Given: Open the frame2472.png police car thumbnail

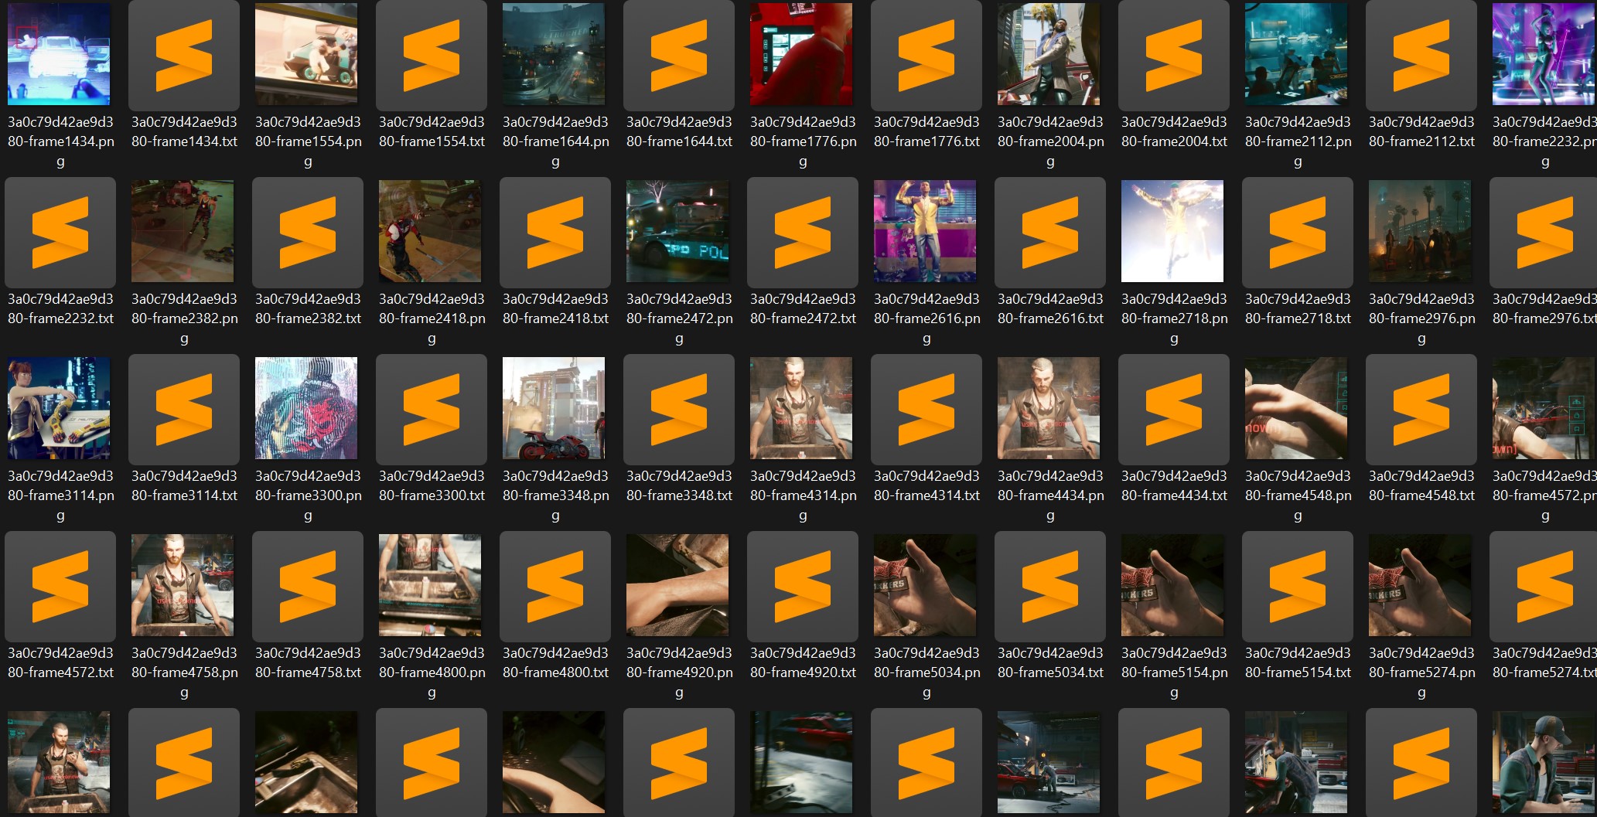Looking at the screenshot, I should click(677, 231).
